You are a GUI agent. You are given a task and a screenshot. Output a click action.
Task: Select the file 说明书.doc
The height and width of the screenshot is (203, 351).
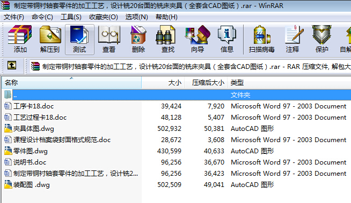pyautogui.click(x=30, y=162)
